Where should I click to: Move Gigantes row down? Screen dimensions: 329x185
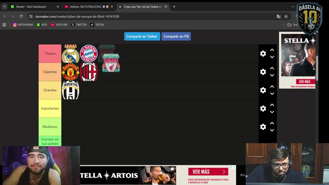(x=272, y=75)
